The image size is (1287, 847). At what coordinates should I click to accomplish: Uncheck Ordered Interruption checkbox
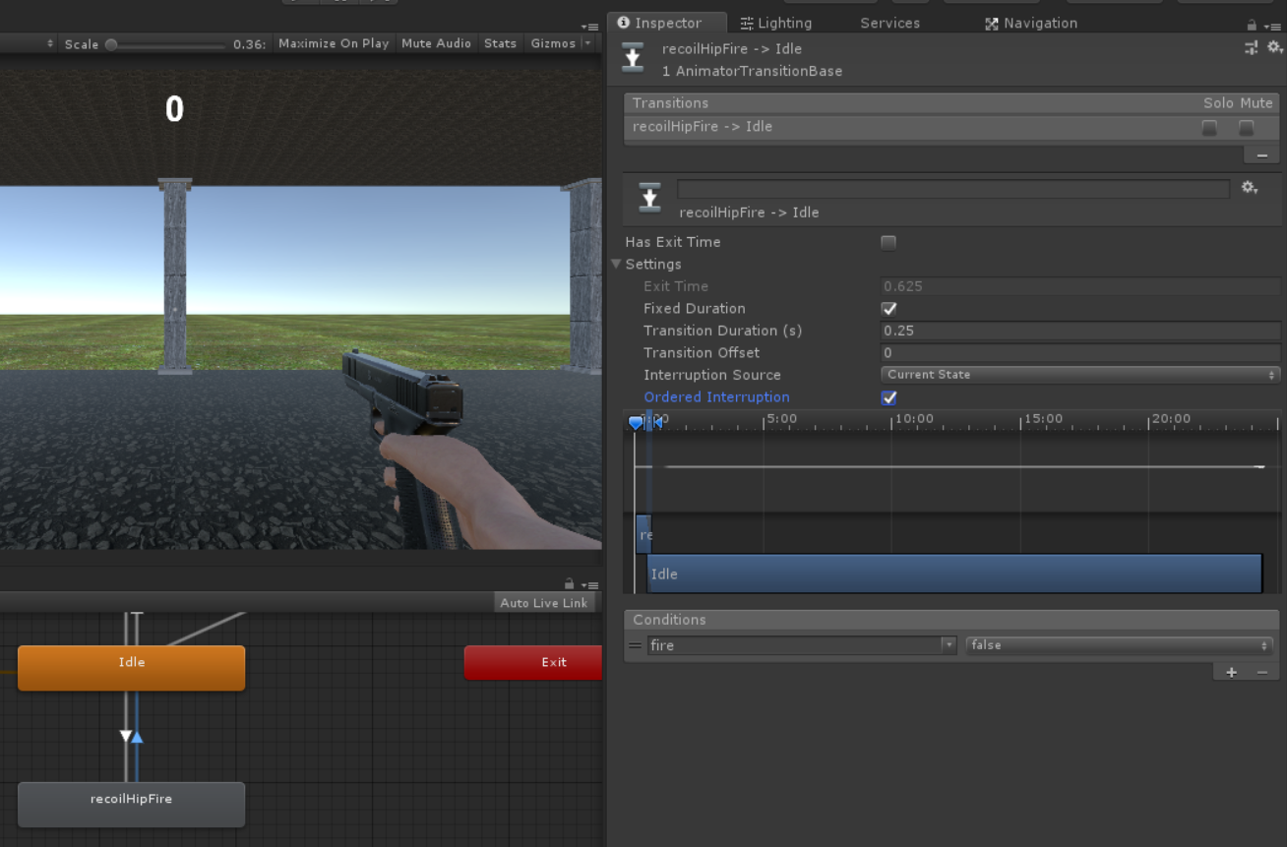click(889, 397)
